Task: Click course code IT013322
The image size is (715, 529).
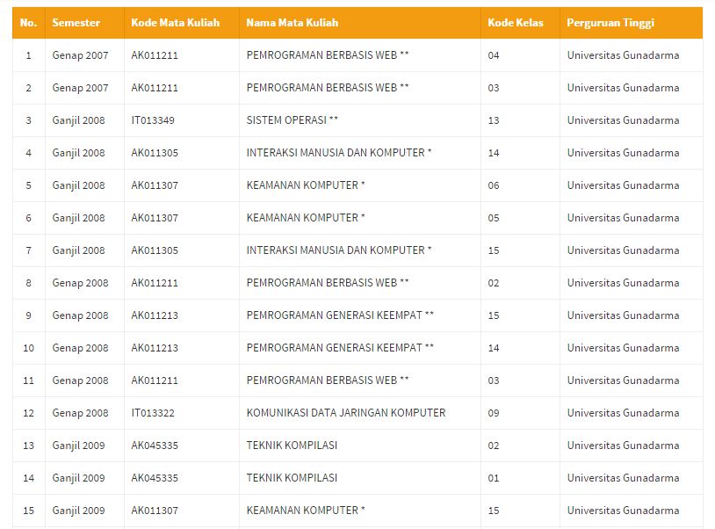Action: [x=153, y=413]
